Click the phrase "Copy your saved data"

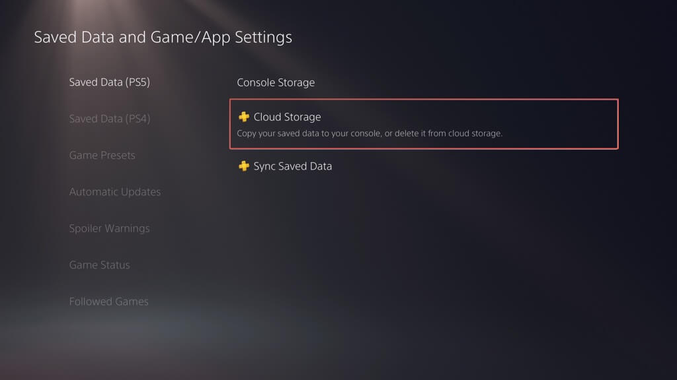(272, 133)
